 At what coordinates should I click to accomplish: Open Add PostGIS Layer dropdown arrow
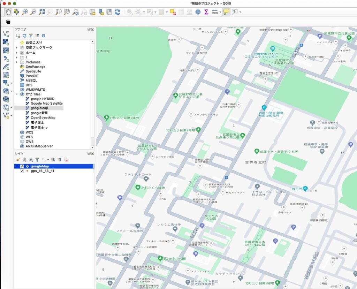point(12,83)
